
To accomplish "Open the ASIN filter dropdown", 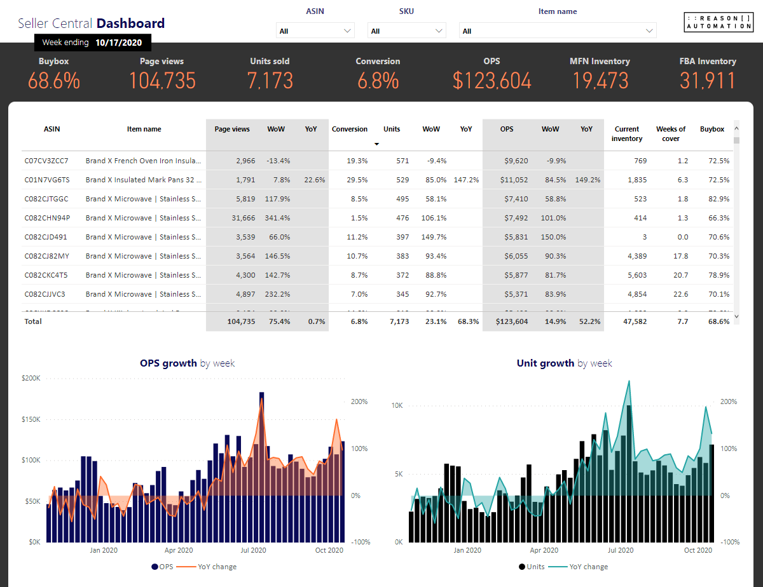I will point(315,30).
